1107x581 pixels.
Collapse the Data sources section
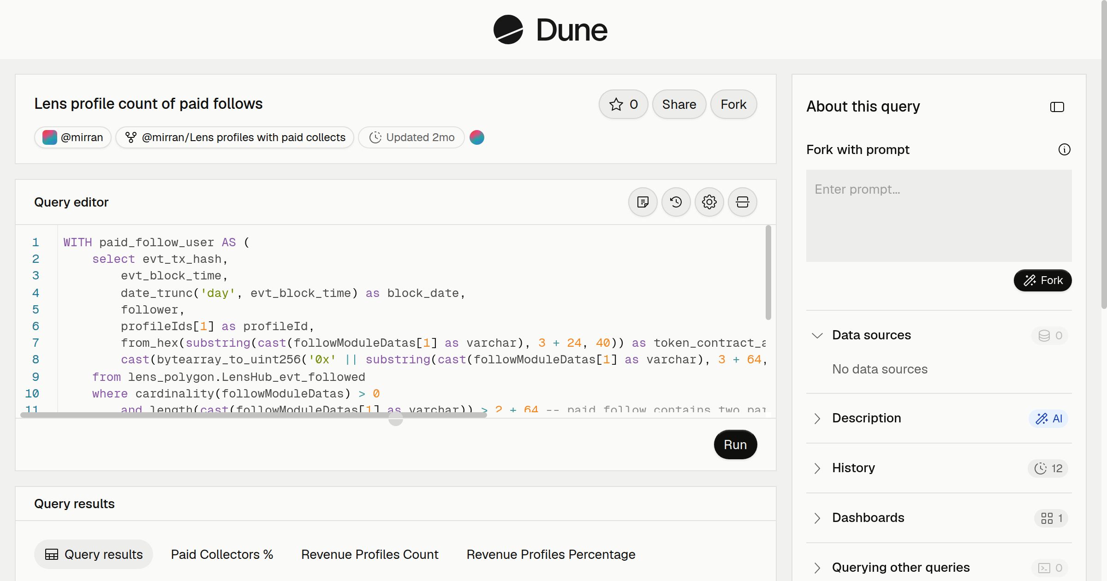point(817,335)
